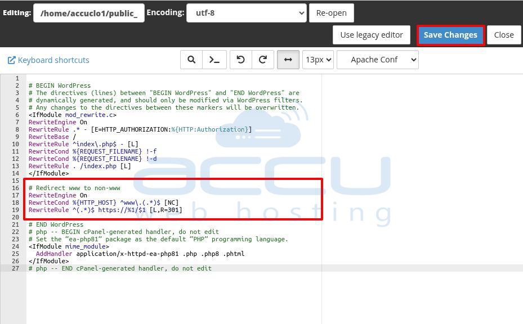Click the AddHandler application/x-httpd-ea-php81 line

coord(140,254)
